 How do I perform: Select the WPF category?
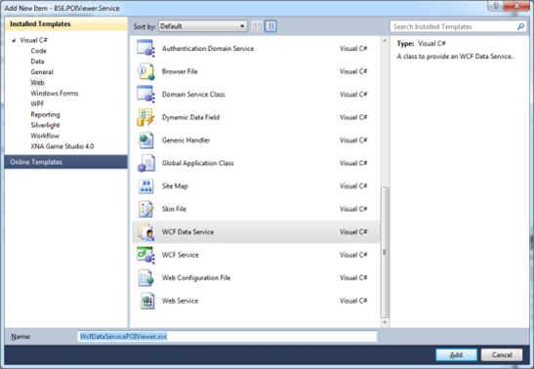click(37, 103)
